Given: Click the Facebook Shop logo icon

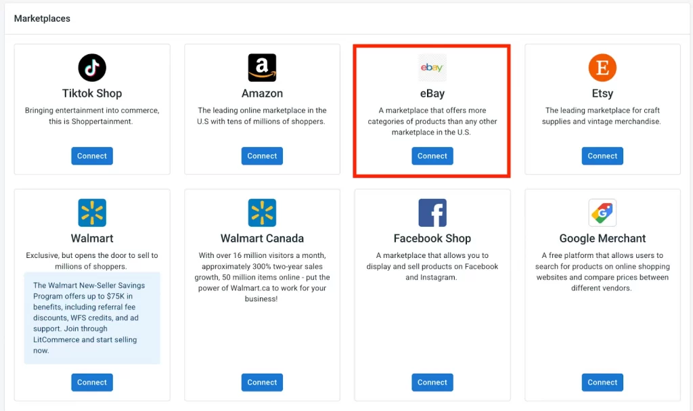Looking at the screenshot, I should (x=432, y=212).
